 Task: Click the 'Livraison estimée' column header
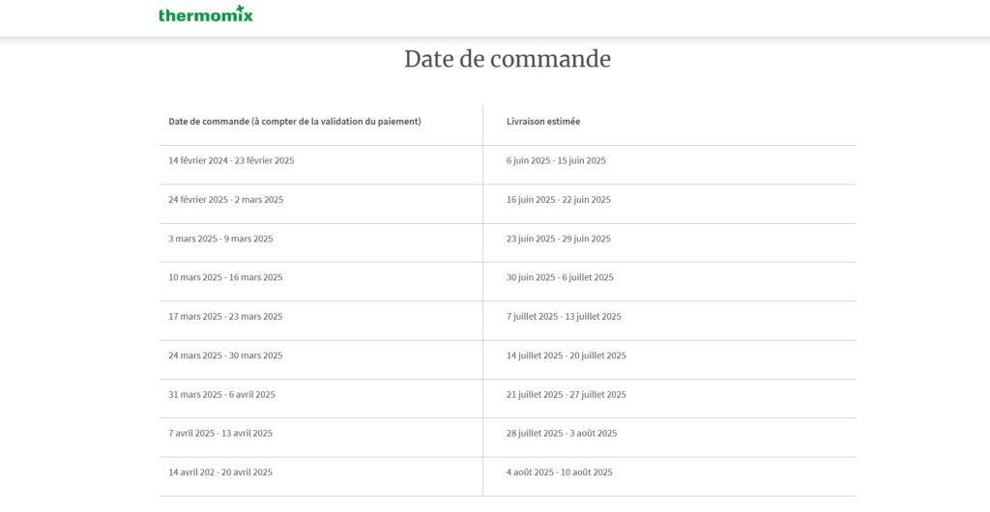[543, 122]
